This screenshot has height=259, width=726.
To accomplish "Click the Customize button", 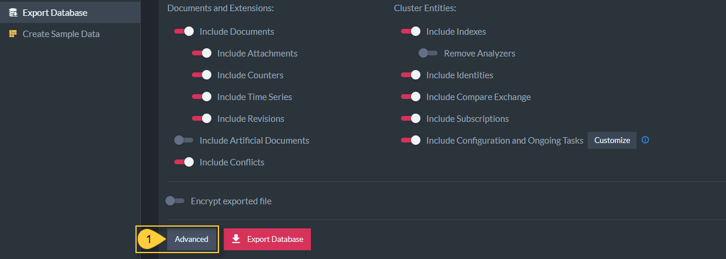I will [612, 140].
